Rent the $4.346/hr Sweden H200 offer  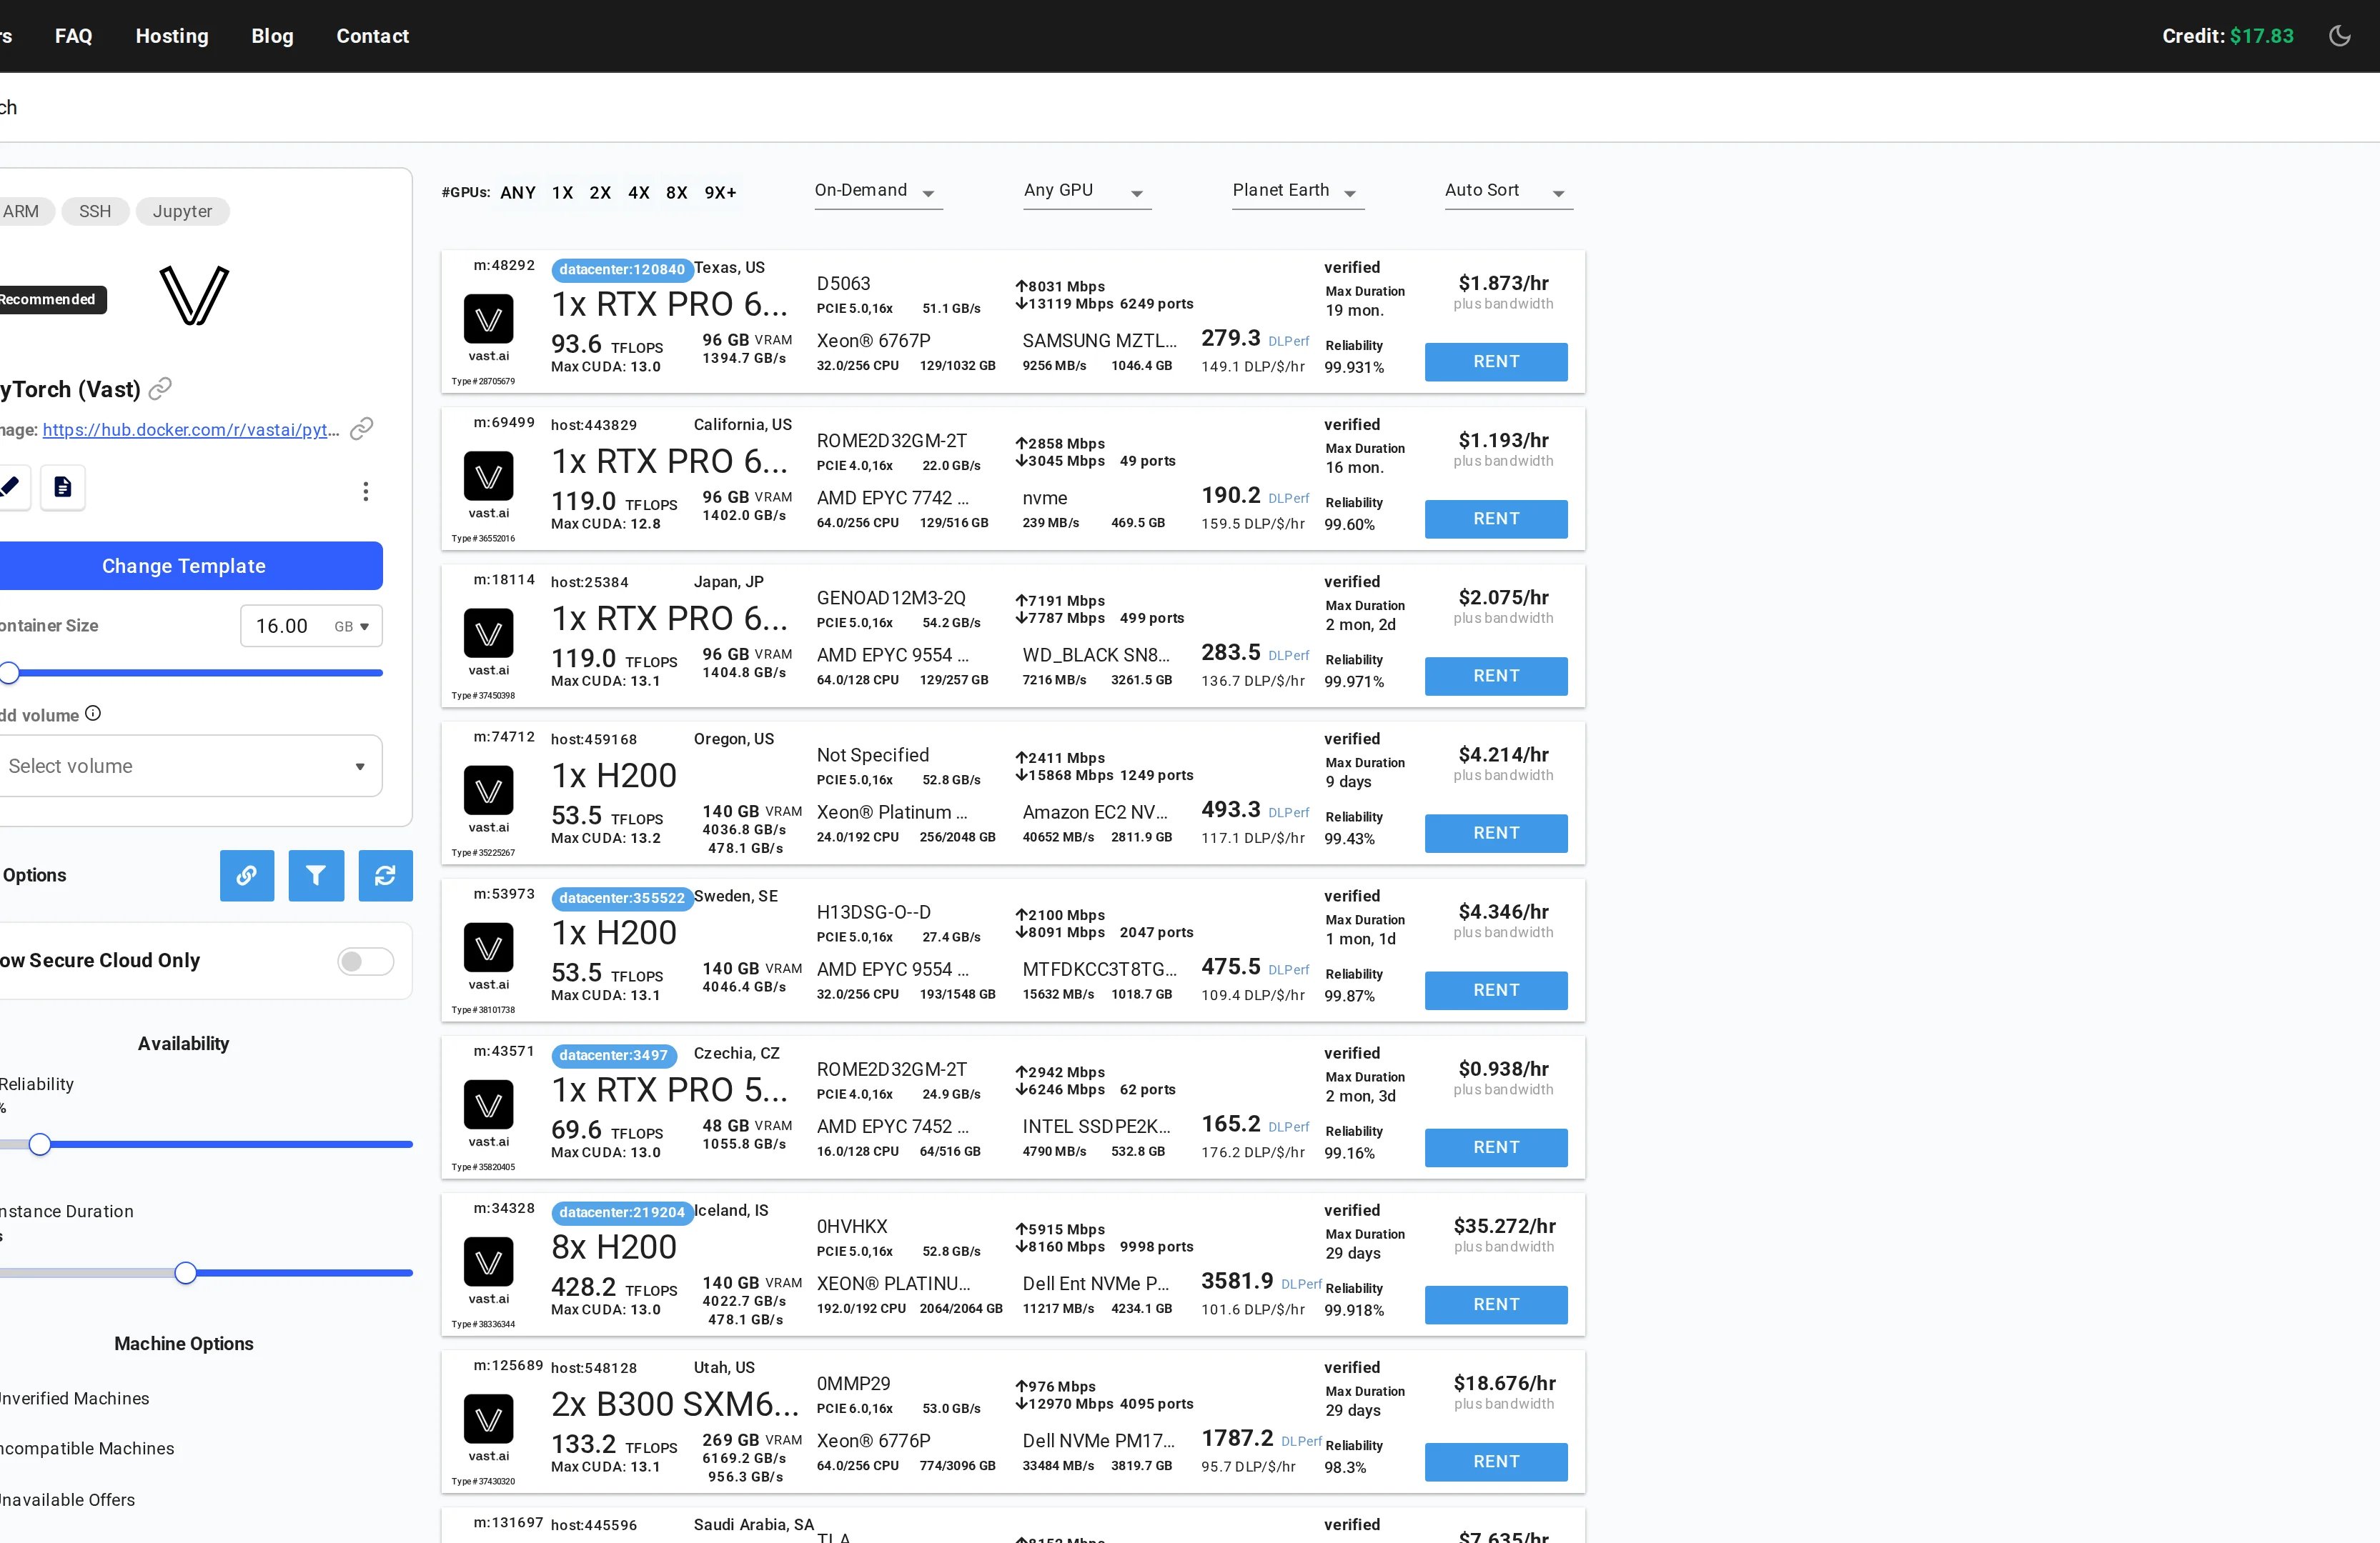point(1496,990)
